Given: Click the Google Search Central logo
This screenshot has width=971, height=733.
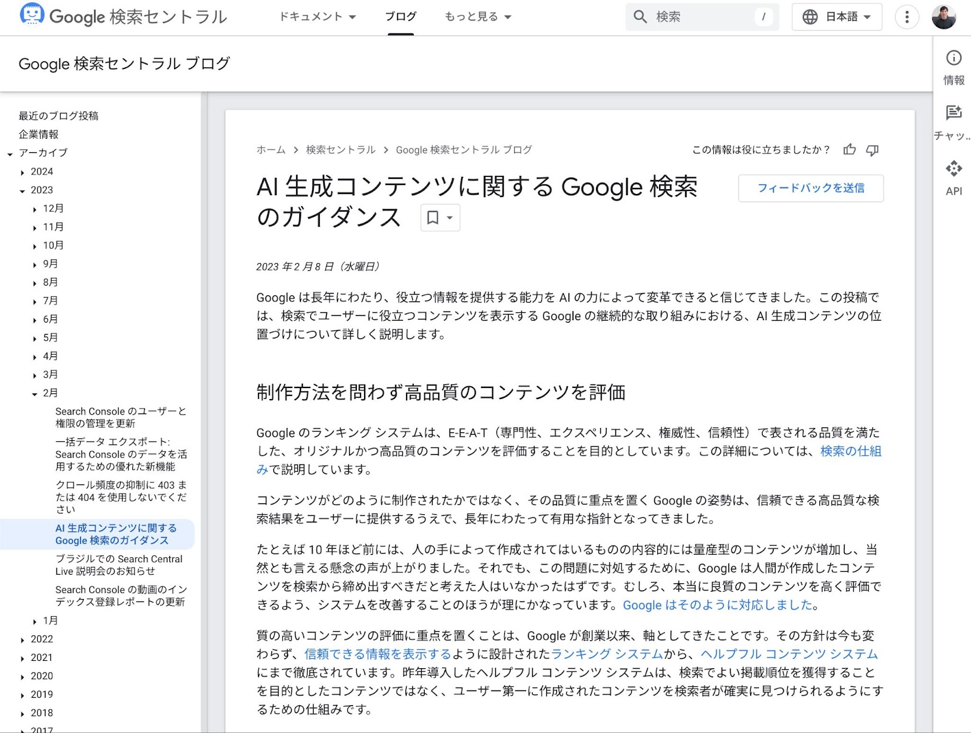Looking at the screenshot, I should pyautogui.click(x=123, y=16).
